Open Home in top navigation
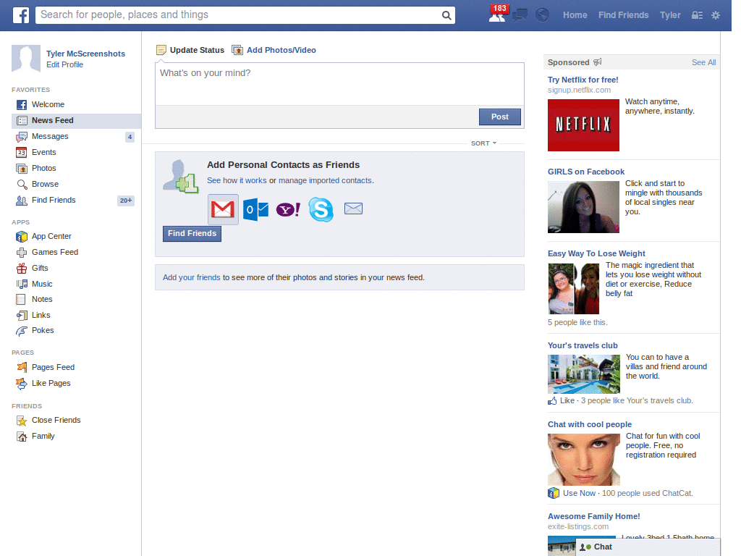The width and height of the screenshot is (741, 556). [x=575, y=15]
